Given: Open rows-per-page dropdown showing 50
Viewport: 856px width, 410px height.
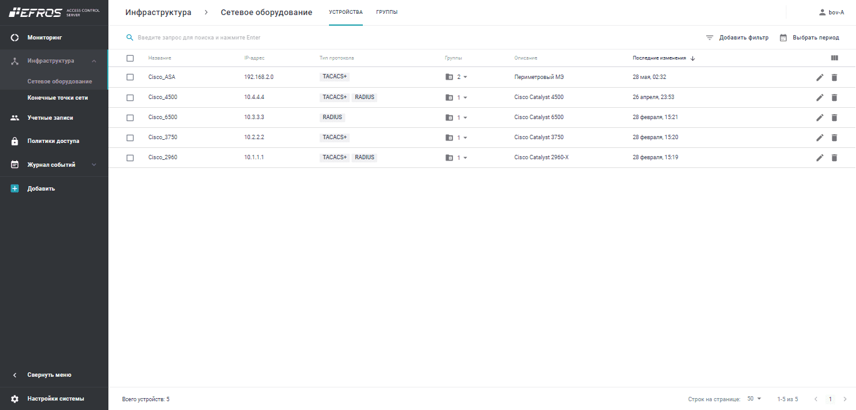Looking at the screenshot, I should pyautogui.click(x=754, y=399).
